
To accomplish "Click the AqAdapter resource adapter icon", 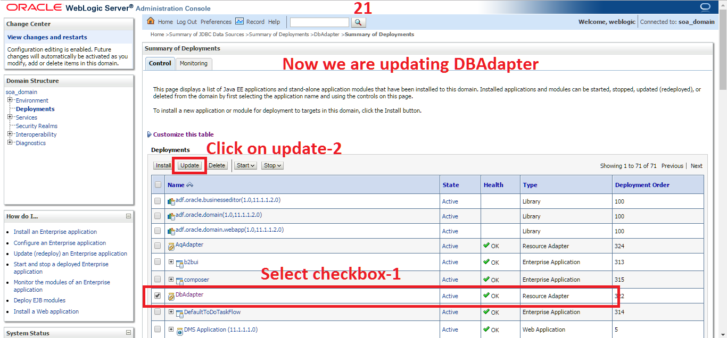I will (x=171, y=246).
